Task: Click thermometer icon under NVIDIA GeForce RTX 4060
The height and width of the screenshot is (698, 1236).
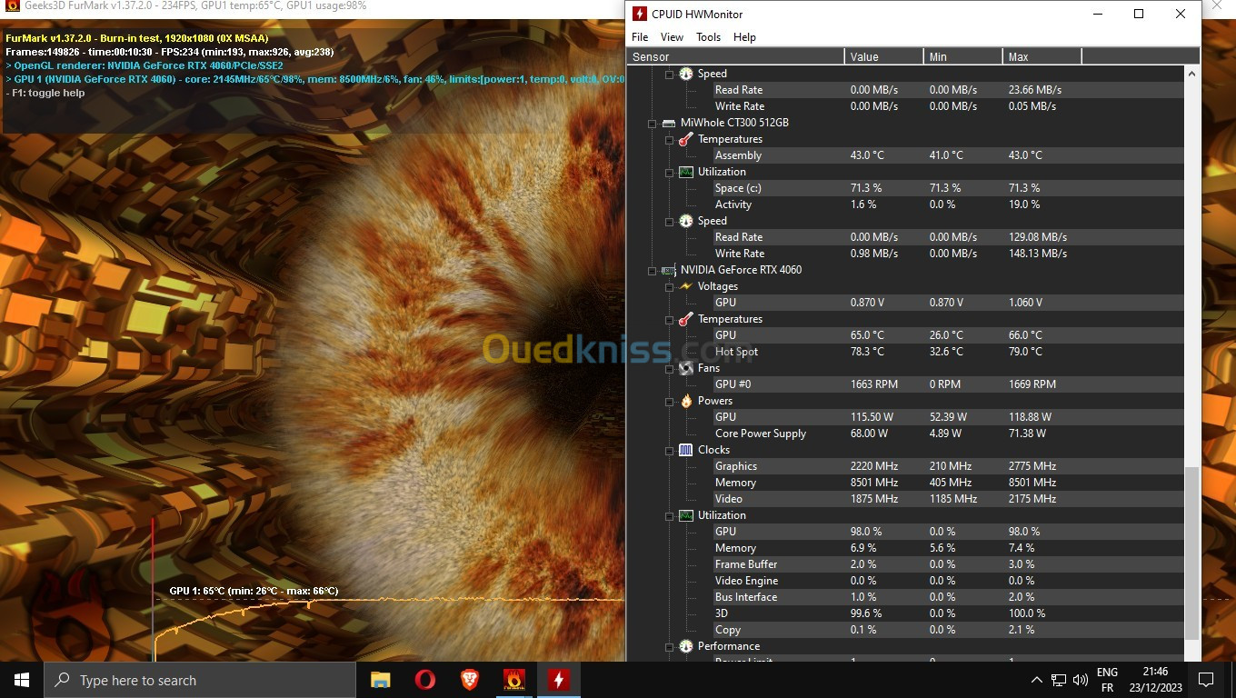Action: (686, 319)
